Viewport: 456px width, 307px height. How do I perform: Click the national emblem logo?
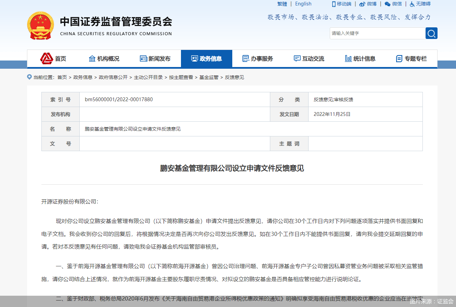[40, 26]
